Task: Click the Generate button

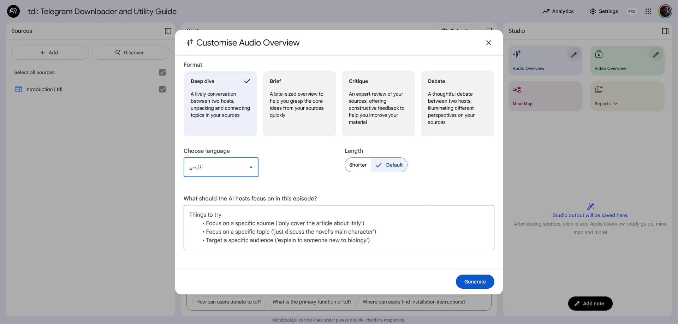Action: click(475, 282)
